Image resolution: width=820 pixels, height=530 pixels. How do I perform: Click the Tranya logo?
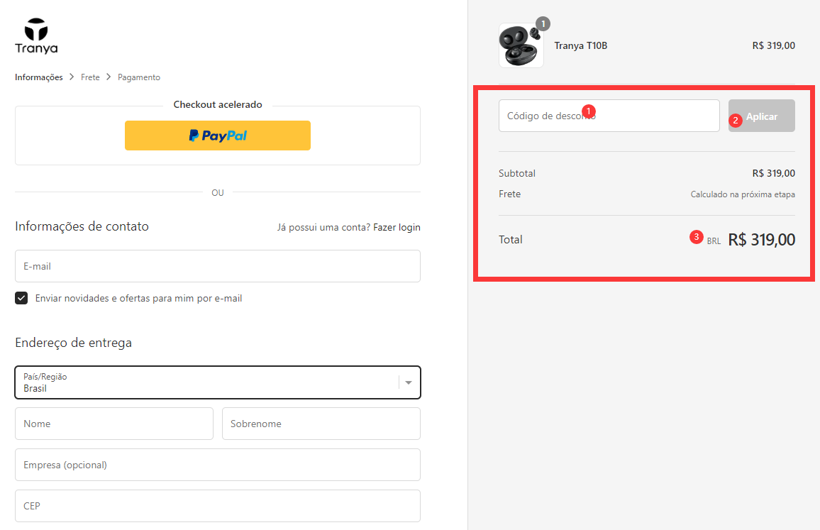coord(36,35)
